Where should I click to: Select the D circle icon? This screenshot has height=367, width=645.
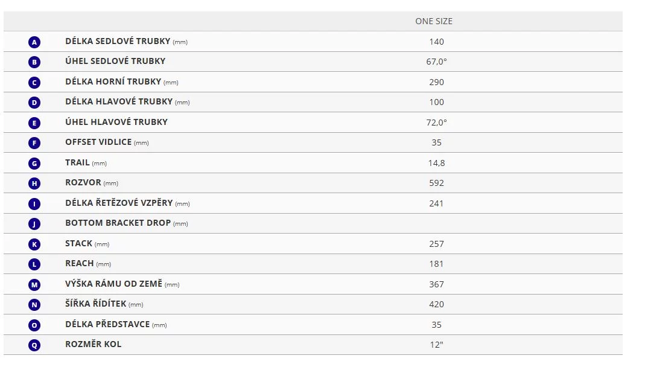tap(34, 103)
